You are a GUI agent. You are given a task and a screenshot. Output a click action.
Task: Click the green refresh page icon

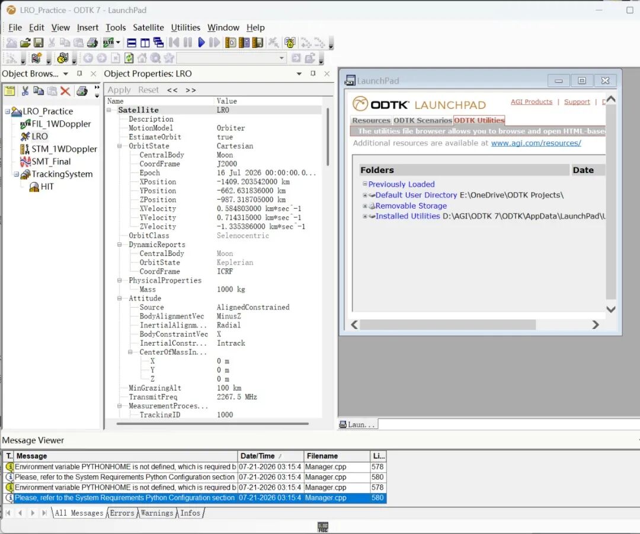click(129, 58)
